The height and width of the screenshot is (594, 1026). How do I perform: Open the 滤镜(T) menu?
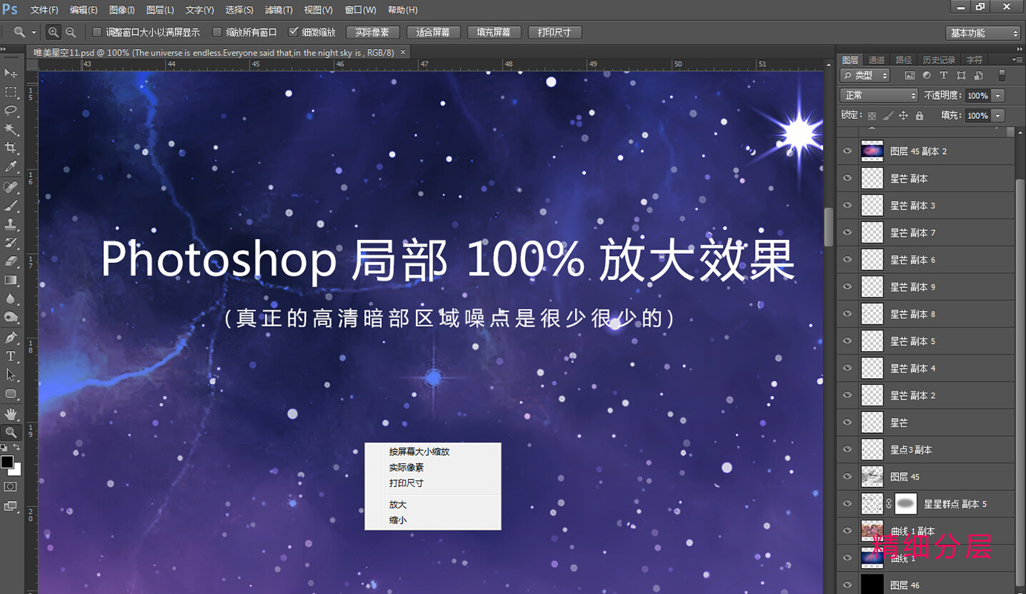click(279, 10)
